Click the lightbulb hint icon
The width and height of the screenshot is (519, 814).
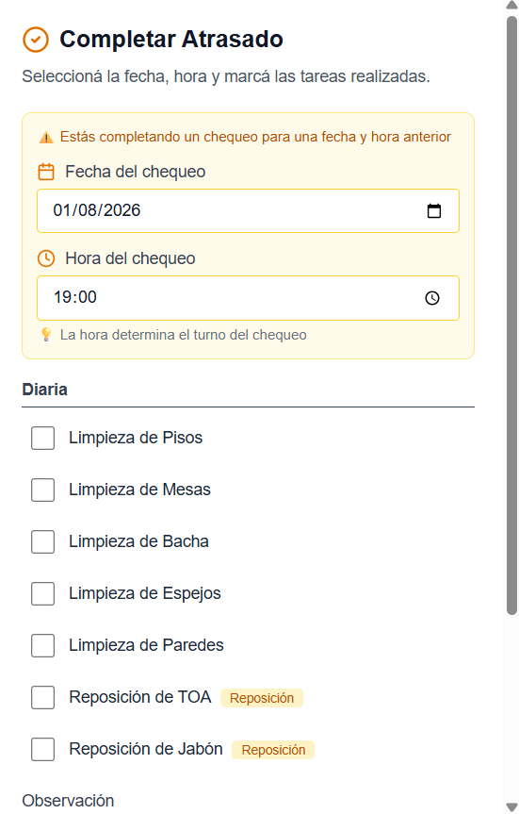point(46,335)
